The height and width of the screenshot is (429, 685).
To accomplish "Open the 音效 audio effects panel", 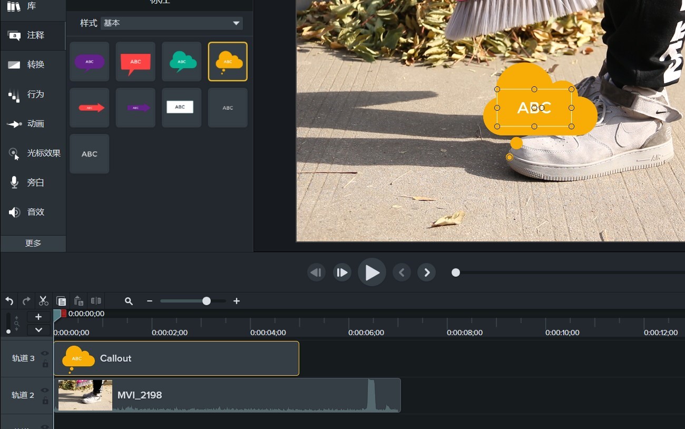I will (x=33, y=212).
